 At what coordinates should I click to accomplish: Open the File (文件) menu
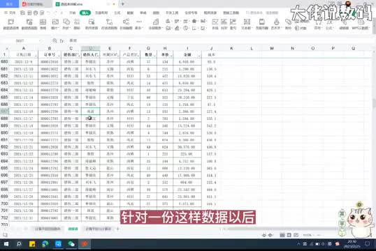10,13
